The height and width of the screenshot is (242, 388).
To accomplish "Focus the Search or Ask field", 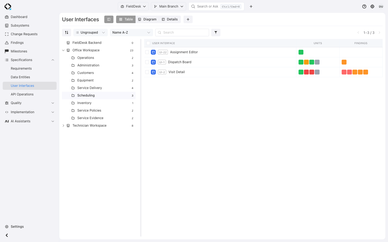I will pyautogui.click(x=216, y=6).
